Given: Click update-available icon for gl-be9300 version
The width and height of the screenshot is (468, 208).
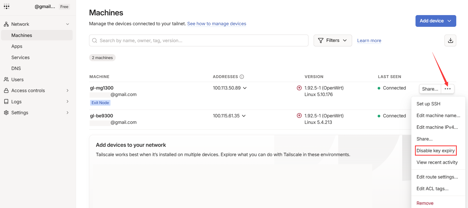Looking at the screenshot, I should 299,116.
